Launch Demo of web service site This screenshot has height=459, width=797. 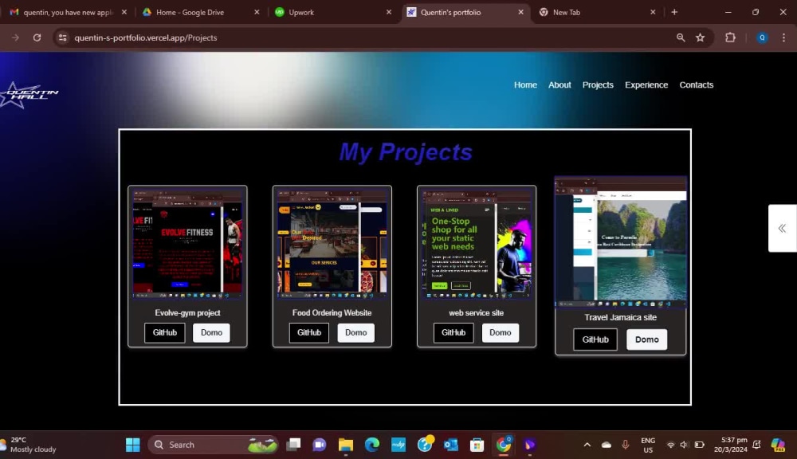tap(501, 332)
